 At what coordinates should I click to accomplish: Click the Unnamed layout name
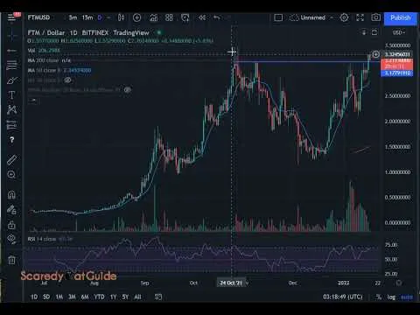pyautogui.click(x=312, y=17)
